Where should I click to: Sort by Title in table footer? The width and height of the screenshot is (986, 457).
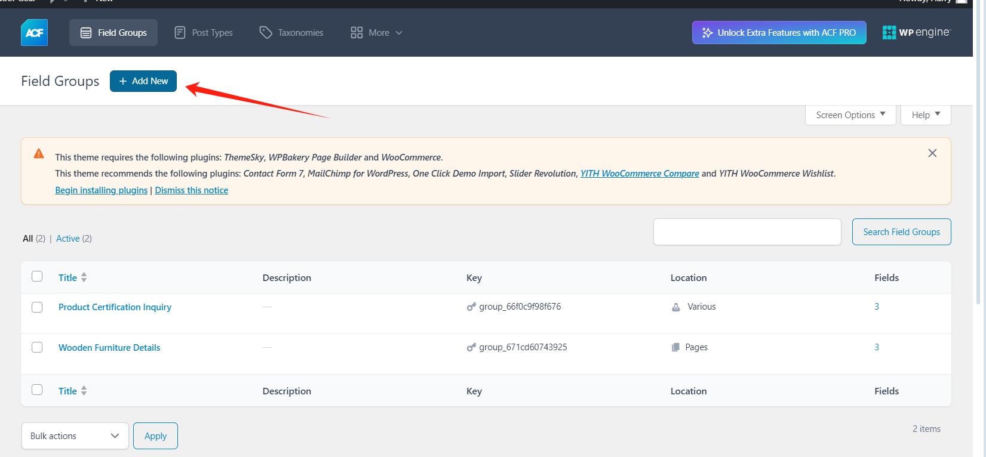point(67,391)
